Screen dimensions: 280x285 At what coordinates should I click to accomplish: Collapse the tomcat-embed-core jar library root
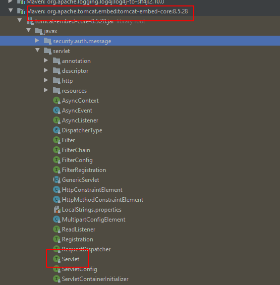[x=20, y=20]
